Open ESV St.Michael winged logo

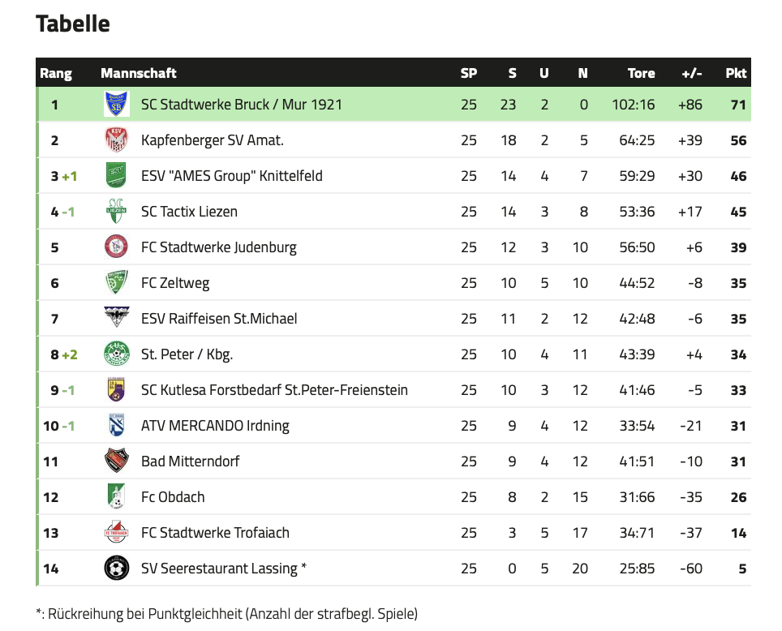pos(117,318)
